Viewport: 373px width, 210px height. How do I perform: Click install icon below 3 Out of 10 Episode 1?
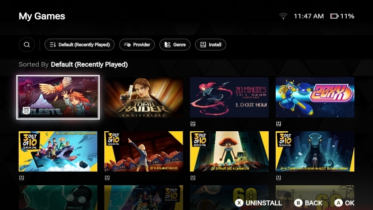22,178
